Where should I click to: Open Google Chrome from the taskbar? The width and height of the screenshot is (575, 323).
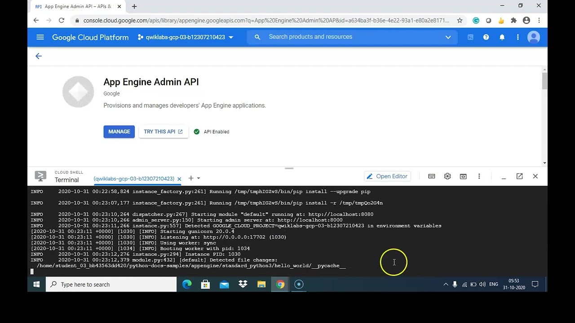coord(280,284)
